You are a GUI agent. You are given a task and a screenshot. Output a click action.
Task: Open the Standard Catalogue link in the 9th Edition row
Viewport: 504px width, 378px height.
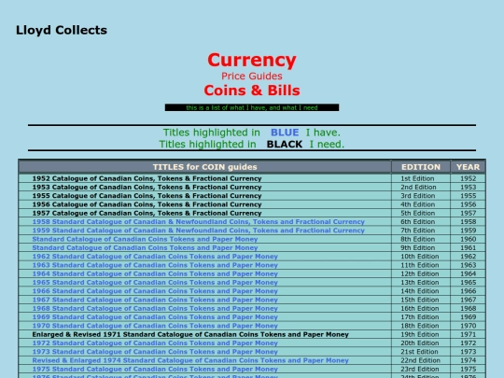[145, 248]
